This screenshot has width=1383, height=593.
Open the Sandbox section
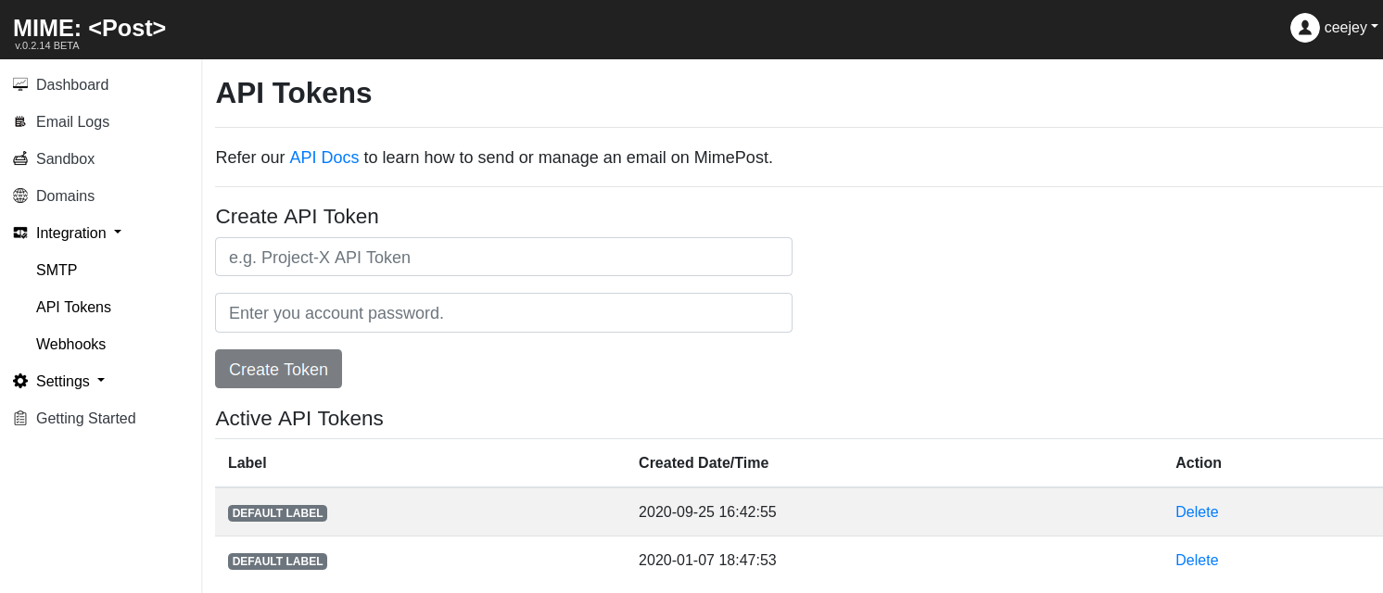pyautogui.click(x=65, y=158)
